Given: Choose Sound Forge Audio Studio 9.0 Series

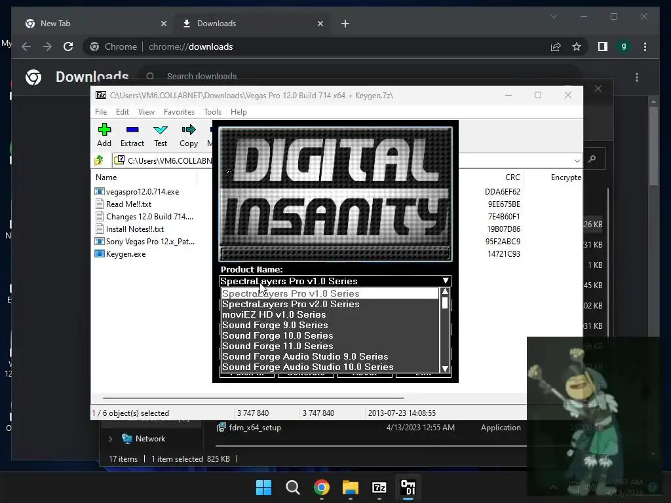Looking at the screenshot, I should tap(330, 356).
